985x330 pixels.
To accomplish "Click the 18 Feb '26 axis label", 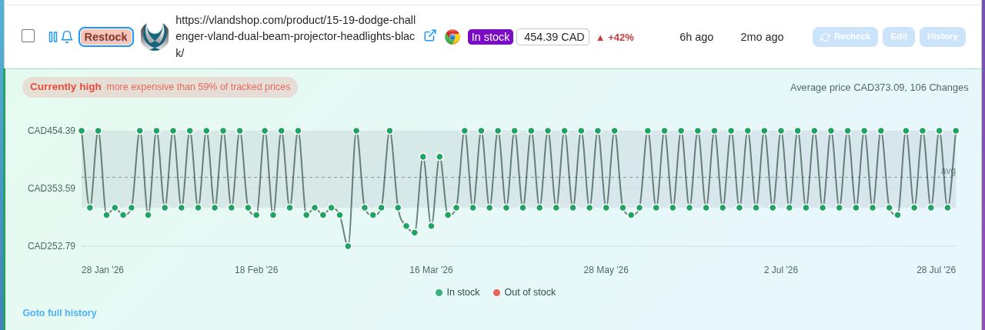I will (256, 270).
